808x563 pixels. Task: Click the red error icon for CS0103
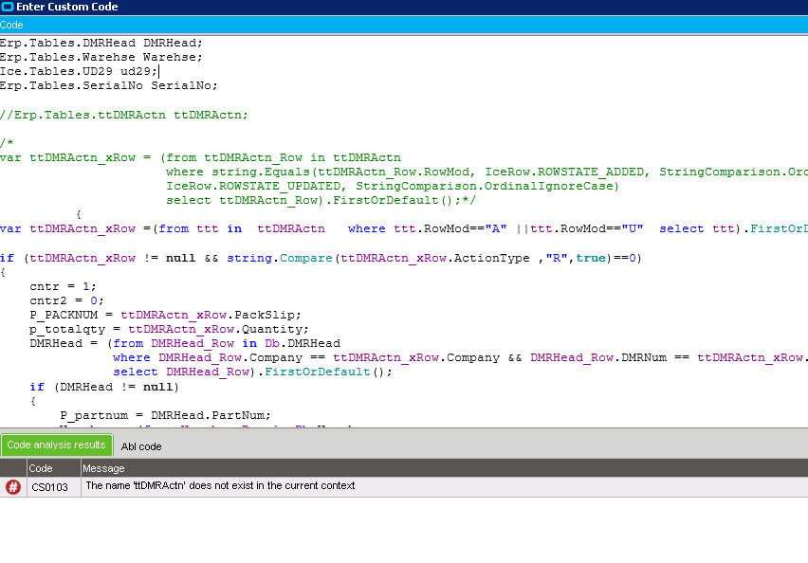[13, 487]
